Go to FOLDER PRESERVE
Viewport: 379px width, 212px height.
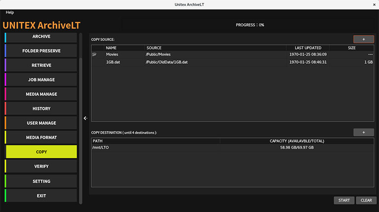click(41, 51)
